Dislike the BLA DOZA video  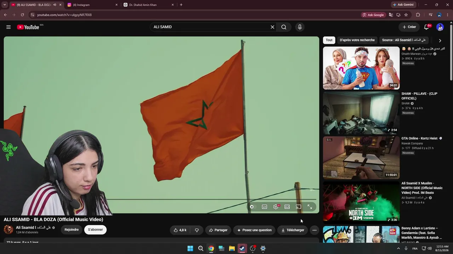click(197, 230)
